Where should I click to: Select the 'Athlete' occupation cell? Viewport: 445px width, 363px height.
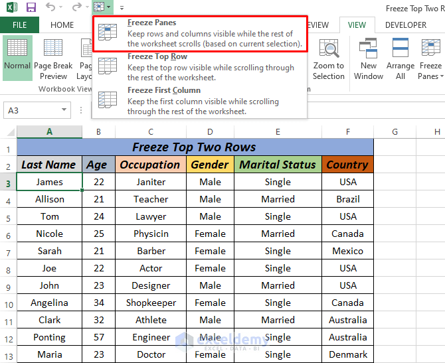(151, 320)
